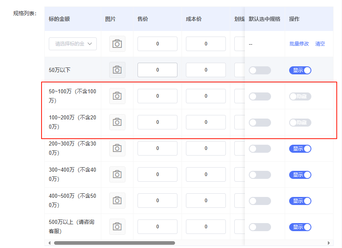
Task: Click camera icon in batch-edit row
Action: (x=117, y=44)
